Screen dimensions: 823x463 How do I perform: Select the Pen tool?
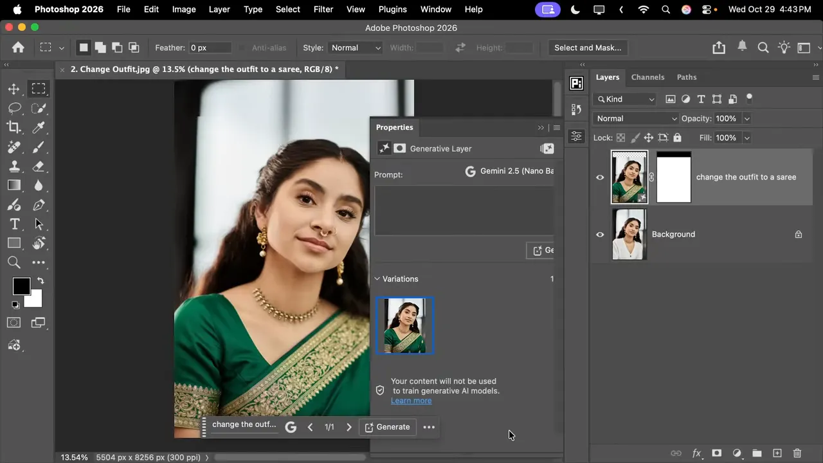point(39,204)
